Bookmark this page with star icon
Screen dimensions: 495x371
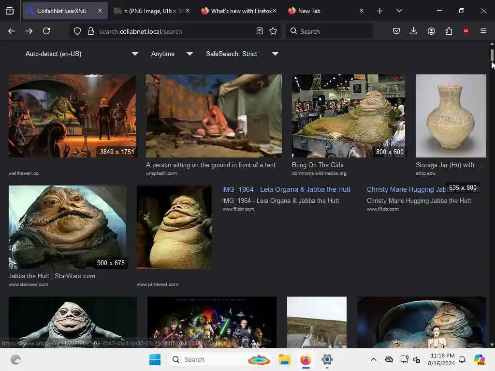tap(273, 31)
